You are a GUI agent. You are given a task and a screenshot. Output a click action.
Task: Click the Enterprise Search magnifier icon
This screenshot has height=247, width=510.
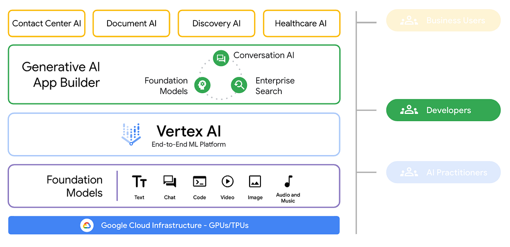(239, 85)
